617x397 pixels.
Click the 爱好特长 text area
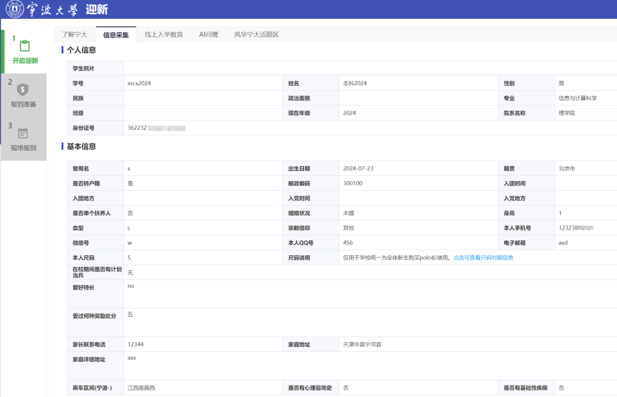(x=370, y=294)
